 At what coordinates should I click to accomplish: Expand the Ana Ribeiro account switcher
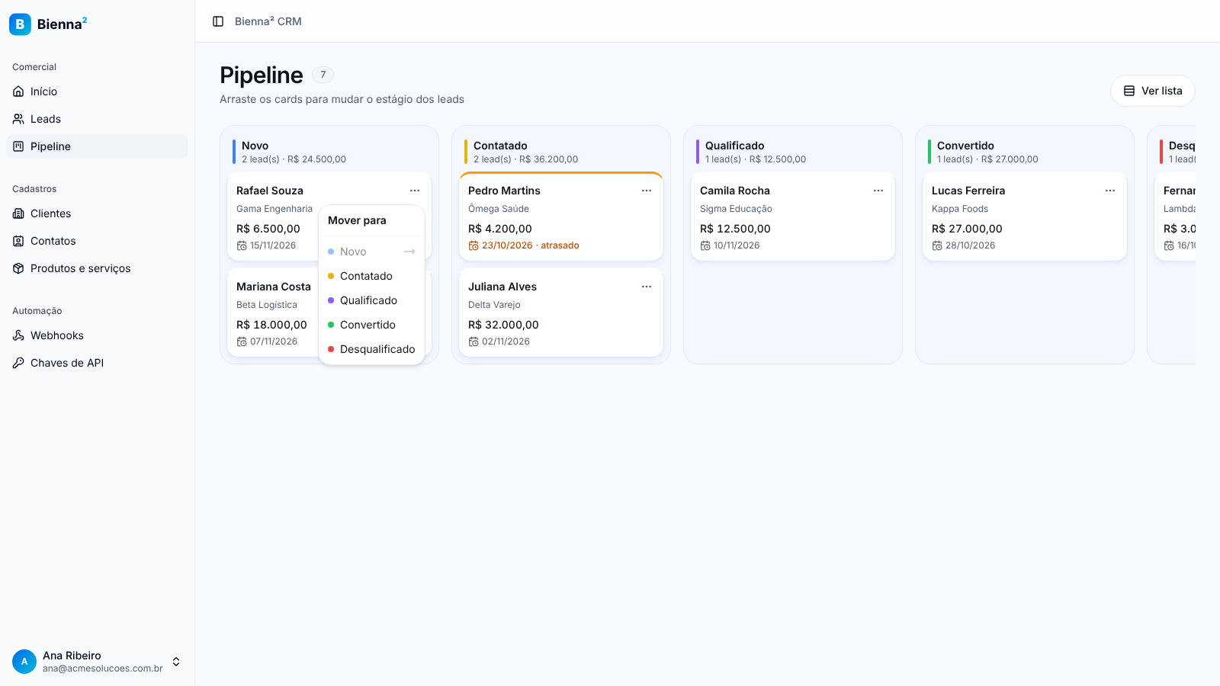[x=176, y=662]
